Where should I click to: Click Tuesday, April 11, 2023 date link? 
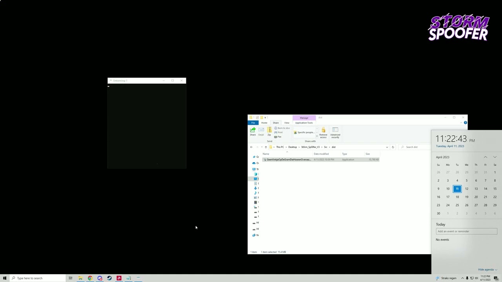[x=450, y=146]
